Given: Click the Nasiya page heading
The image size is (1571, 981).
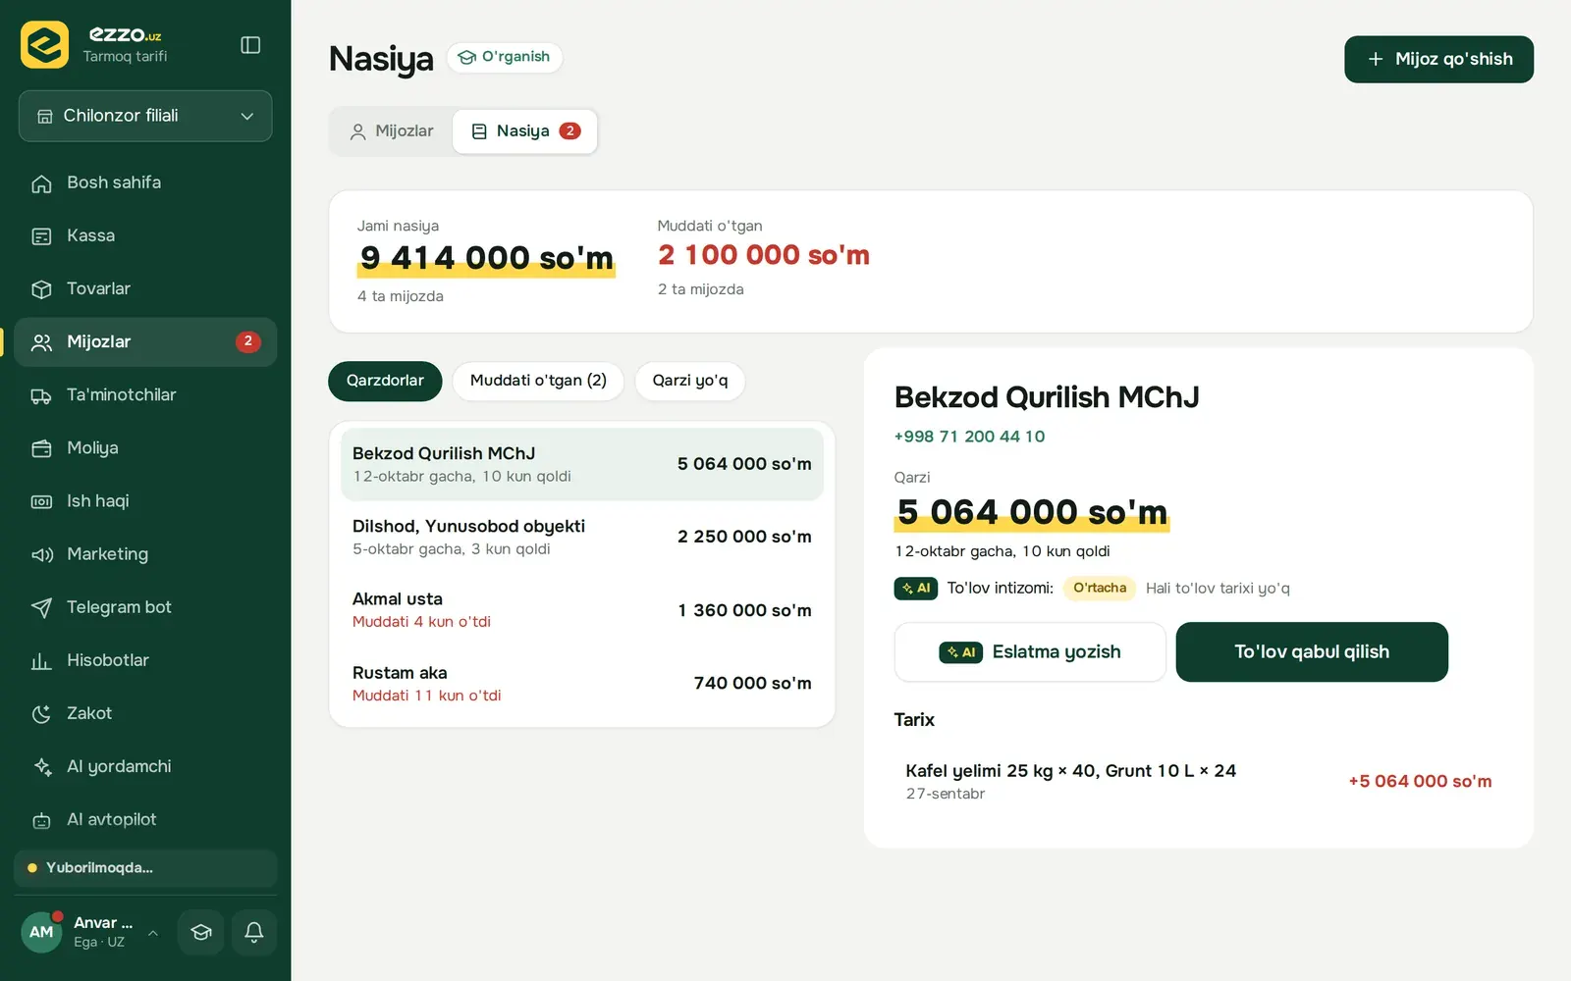Looking at the screenshot, I should [x=381, y=59].
